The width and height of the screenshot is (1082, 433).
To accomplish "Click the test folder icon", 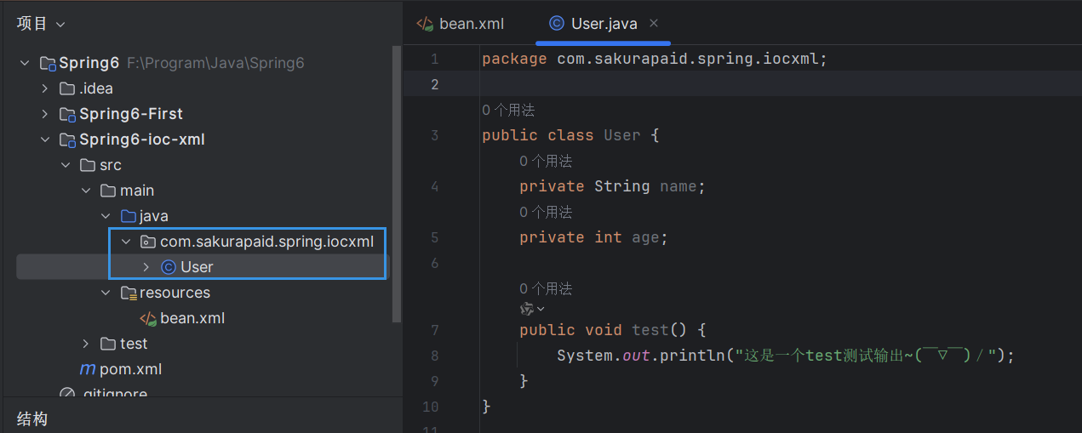I will 108,344.
